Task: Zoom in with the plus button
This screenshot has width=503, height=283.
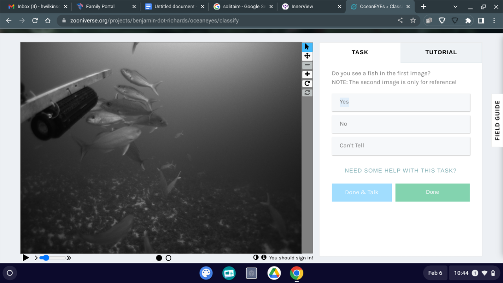Action: [307, 74]
